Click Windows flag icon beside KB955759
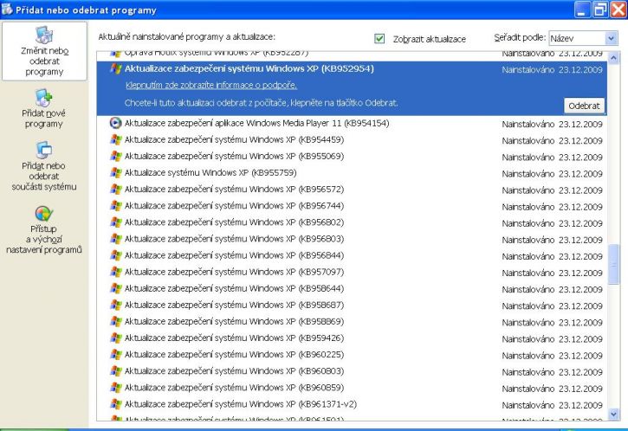 [x=116, y=172]
